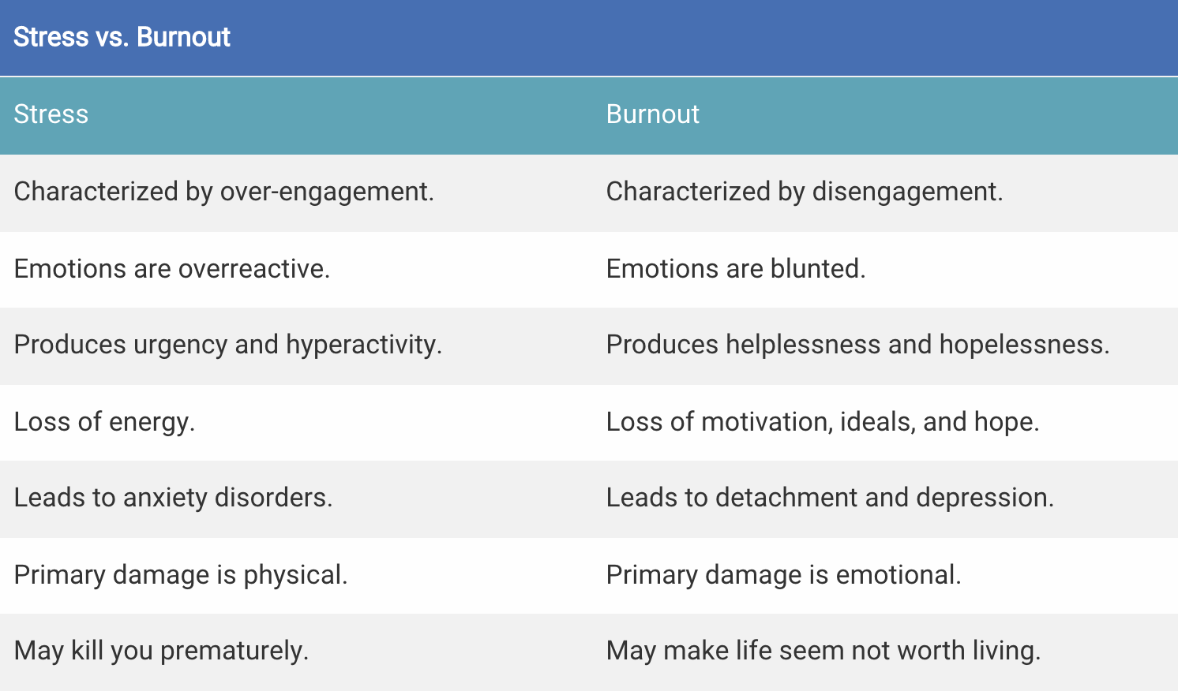
Task: Click the 'Stress vs. Burnout' table title
Action: click(122, 37)
